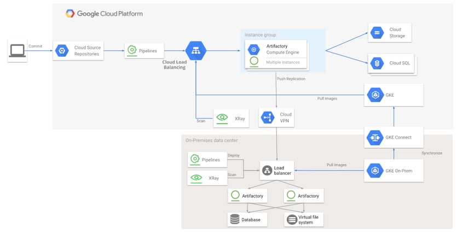
Task: Click the Cloud Source Repositories hexagon icon
Action: (62, 51)
